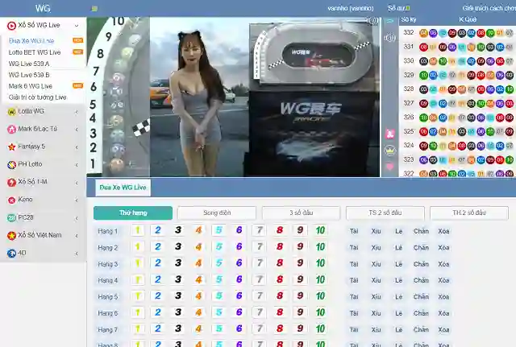This screenshot has width=516, height=347.
Task: Open Lotto BET WG Live menu item
Action: [35, 52]
